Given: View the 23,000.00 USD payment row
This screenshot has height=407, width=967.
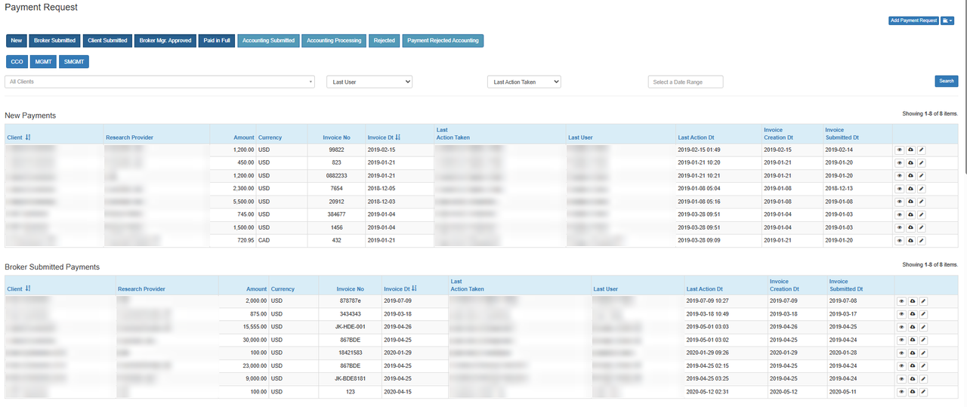Looking at the screenshot, I should click(901, 365).
